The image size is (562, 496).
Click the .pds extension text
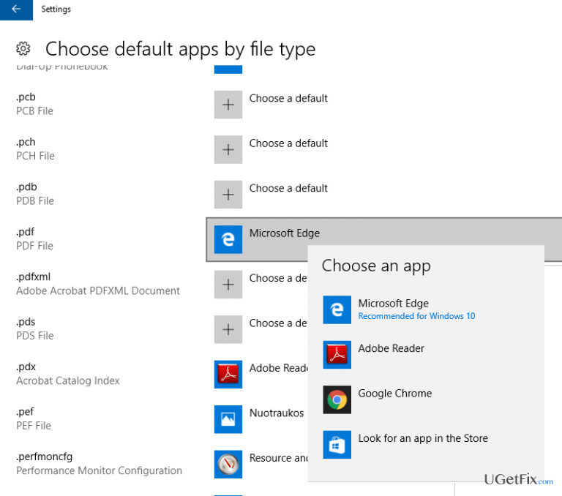(x=26, y=322)
